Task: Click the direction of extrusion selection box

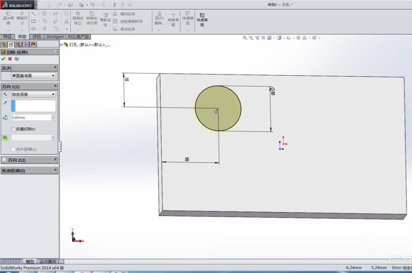Action: point(33,106)
